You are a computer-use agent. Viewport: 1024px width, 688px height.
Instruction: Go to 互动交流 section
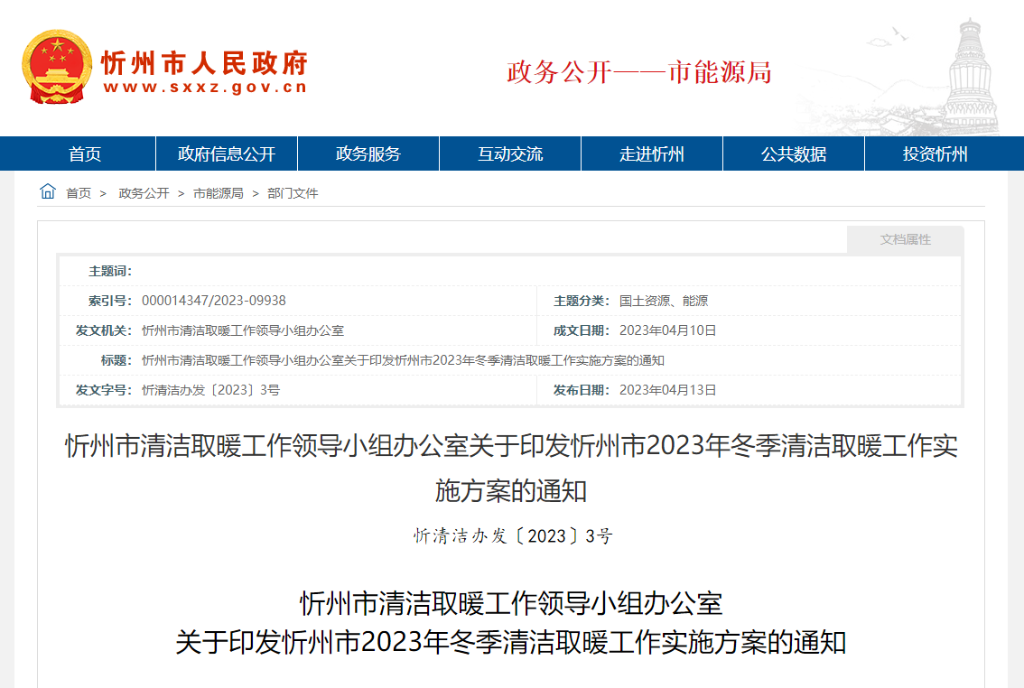click(x=510, y=154)
